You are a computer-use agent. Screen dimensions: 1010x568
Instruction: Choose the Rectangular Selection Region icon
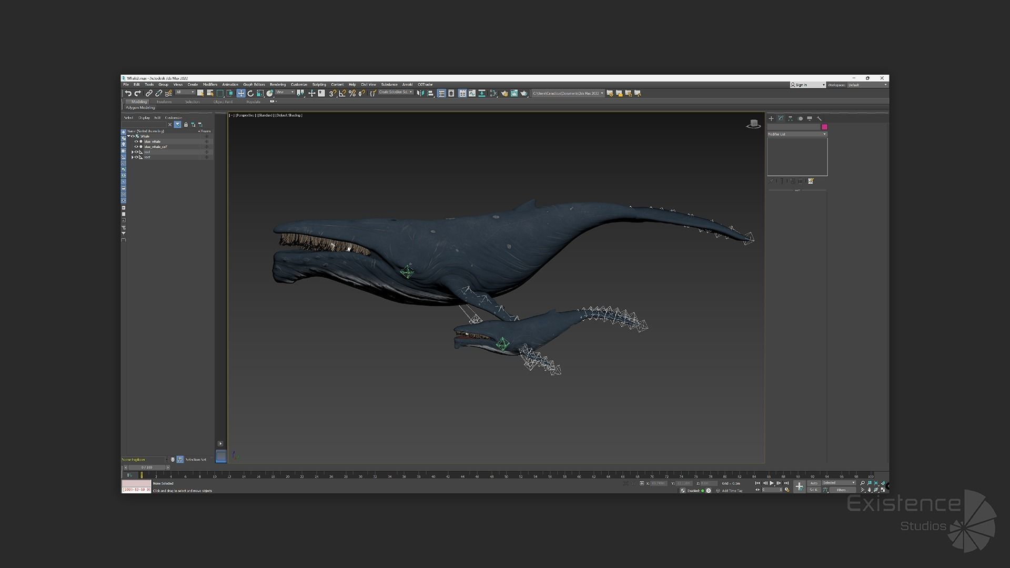[x=220, y=93]
